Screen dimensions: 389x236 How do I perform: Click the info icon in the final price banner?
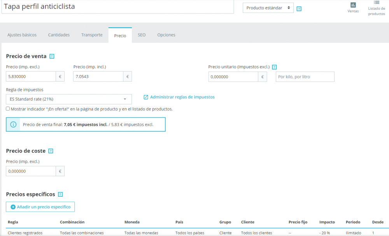coord(13,124)
